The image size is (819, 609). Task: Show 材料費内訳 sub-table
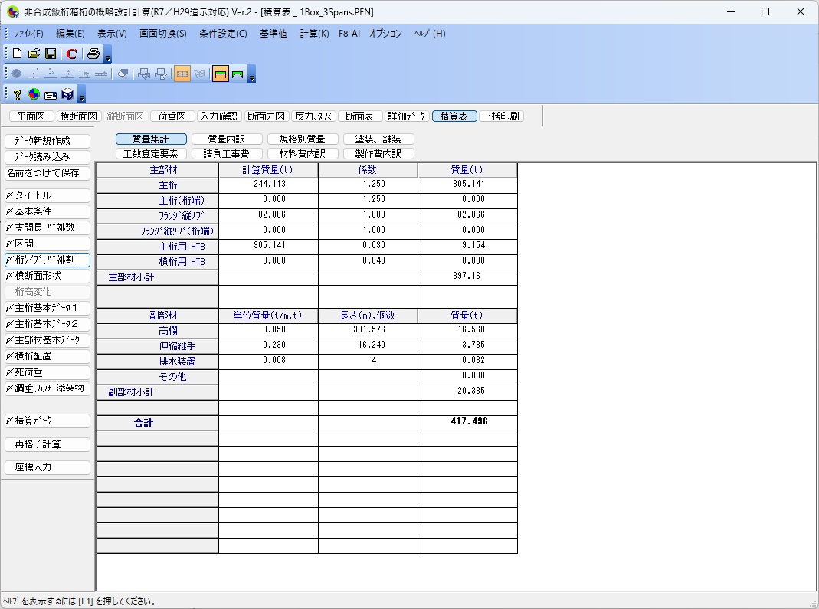click(x=303, y=153)
